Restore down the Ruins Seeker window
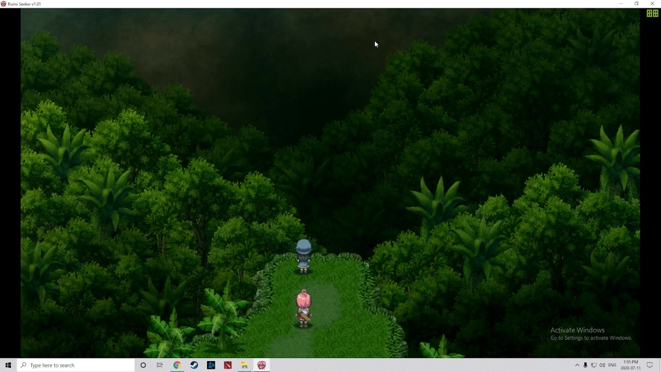 637,4
